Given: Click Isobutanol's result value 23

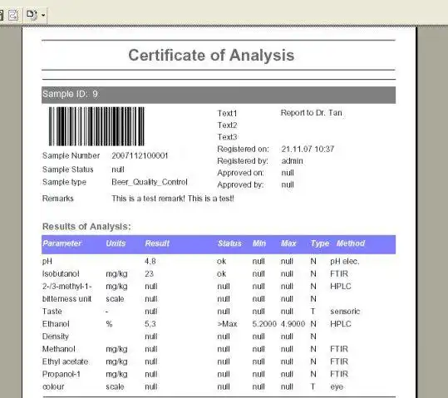Looking at the screenshot, I should pyautogui.click(x=149, y=273).
